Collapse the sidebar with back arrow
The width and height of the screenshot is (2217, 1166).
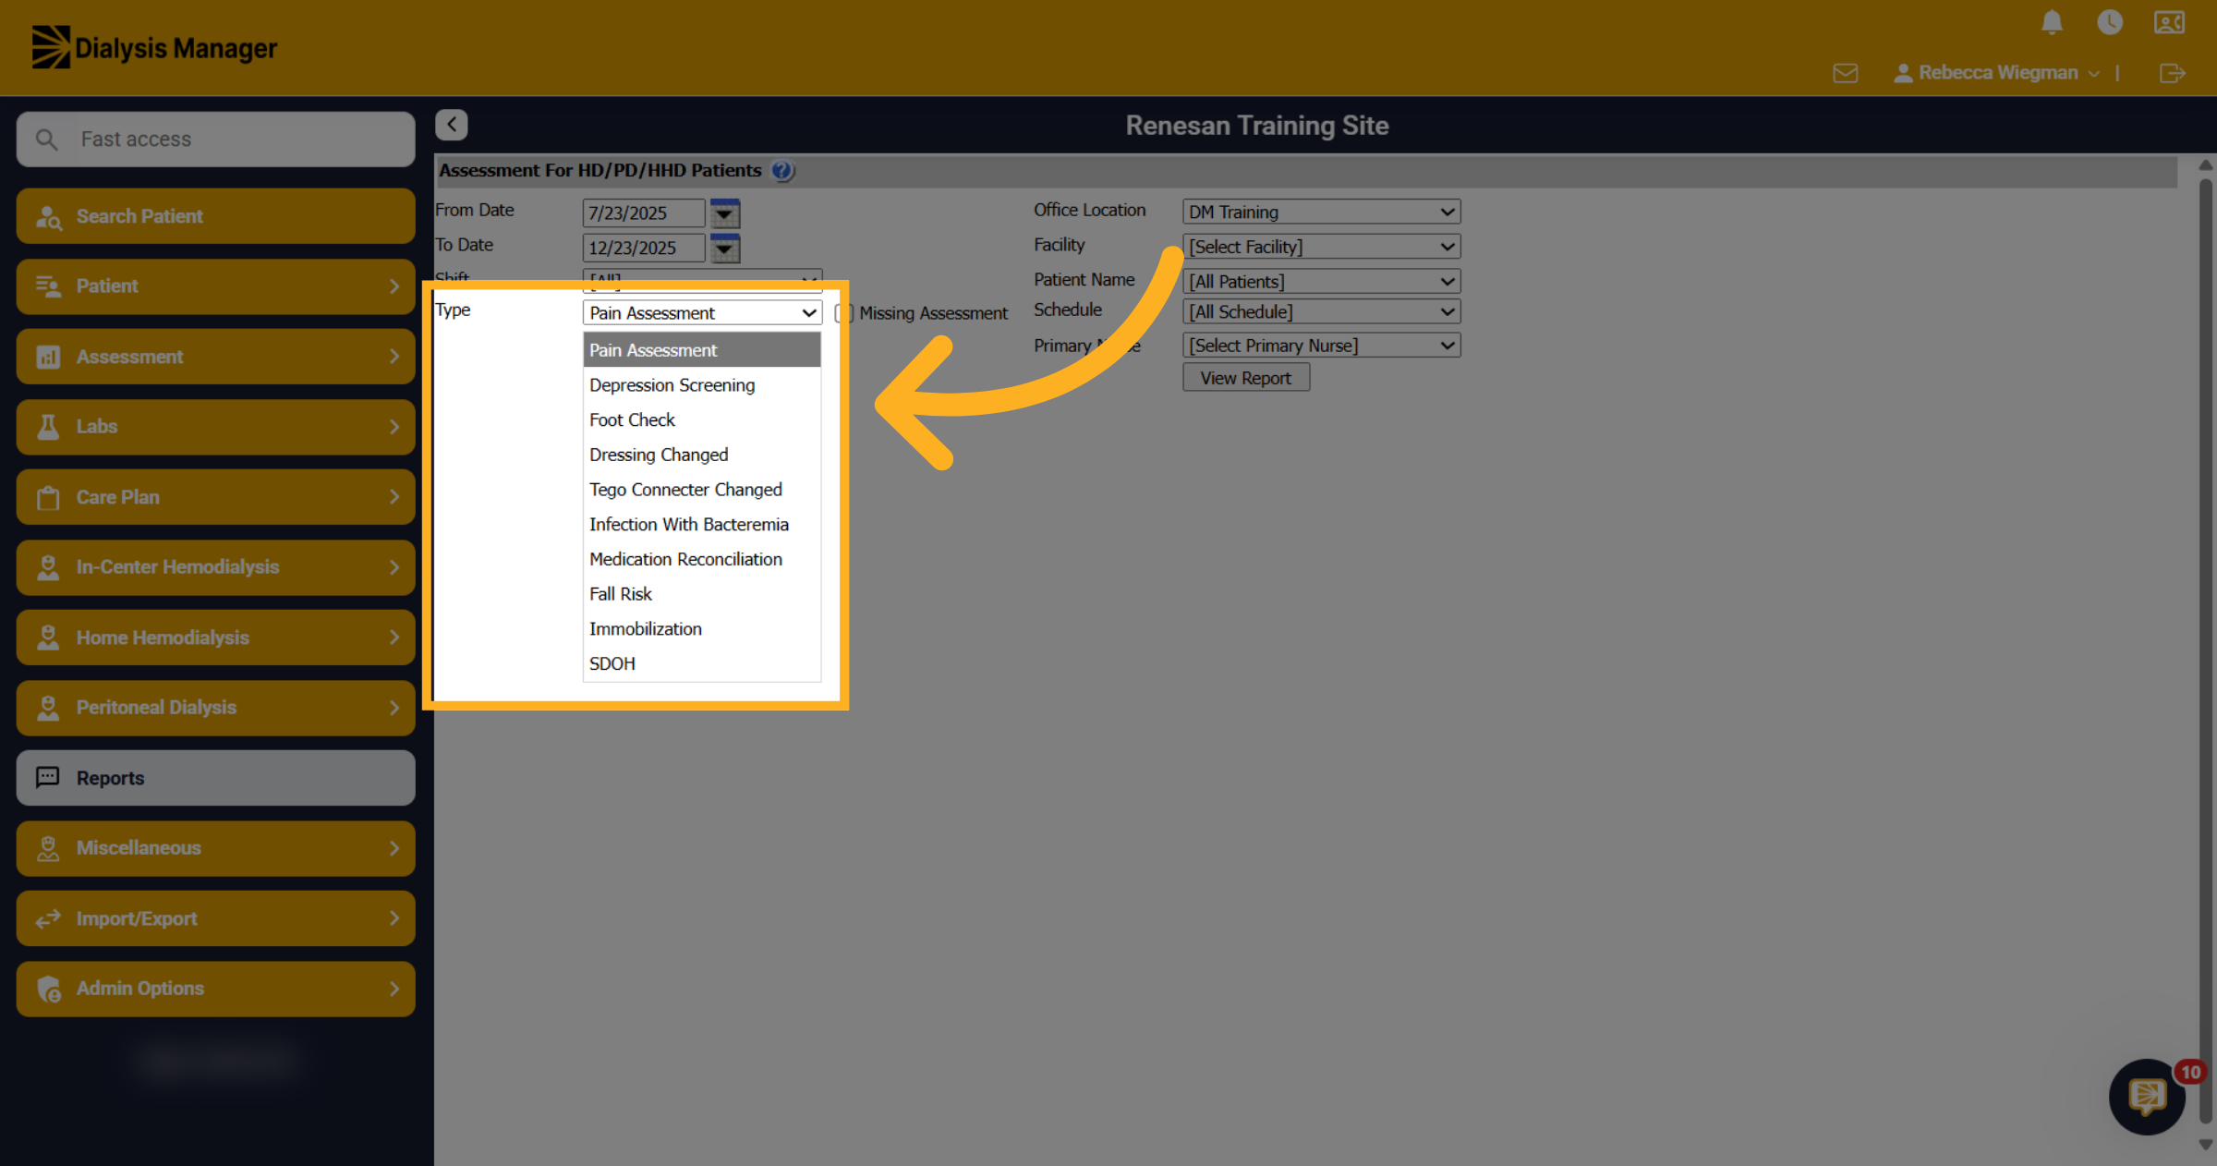coord(452,125)
